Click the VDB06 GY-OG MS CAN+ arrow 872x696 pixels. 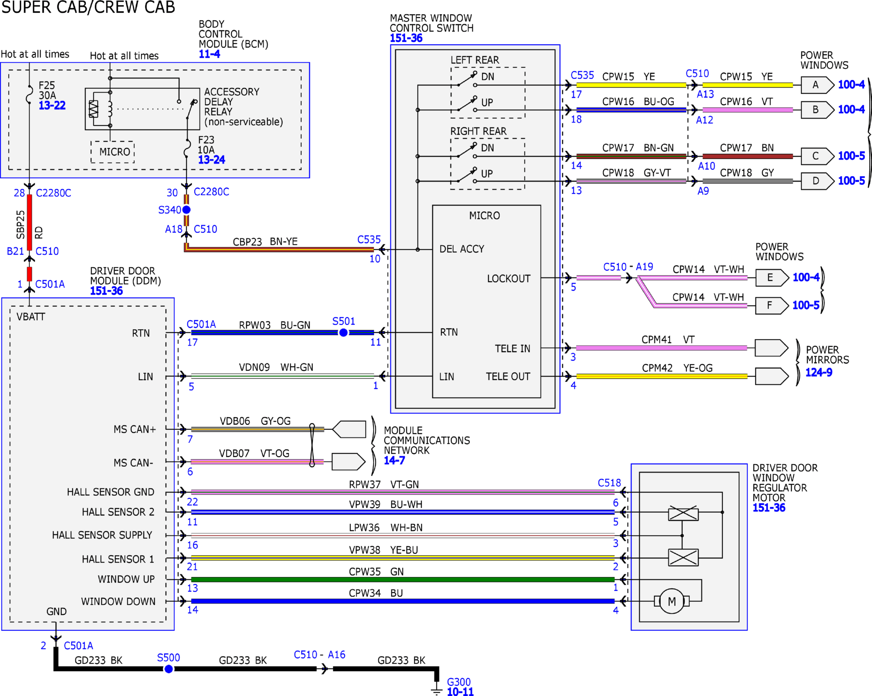point(349,429)
